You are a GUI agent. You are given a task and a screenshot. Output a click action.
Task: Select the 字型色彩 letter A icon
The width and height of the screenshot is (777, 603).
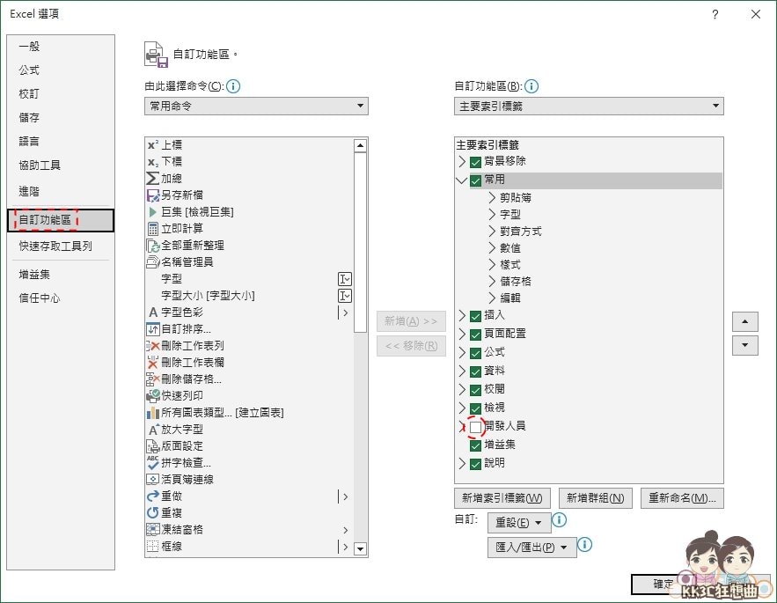pyautogui.click(x=153, y=313)
